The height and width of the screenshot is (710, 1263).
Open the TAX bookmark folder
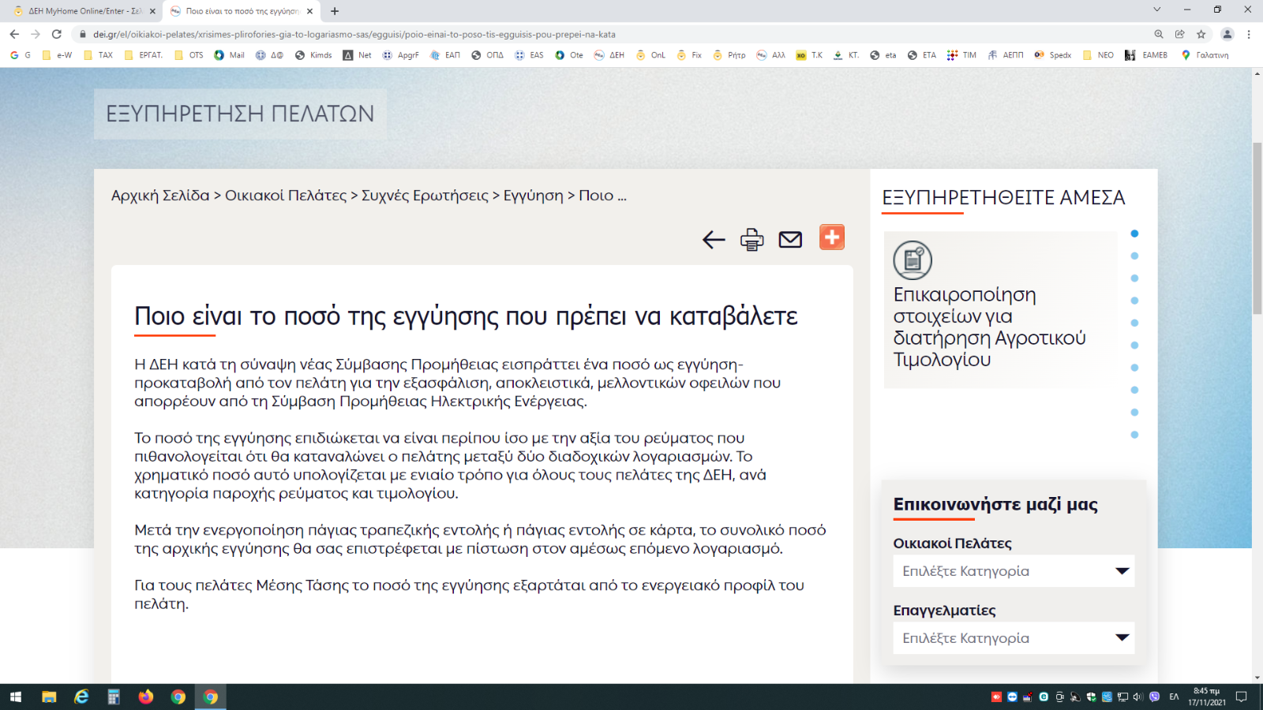pos(99,55)
